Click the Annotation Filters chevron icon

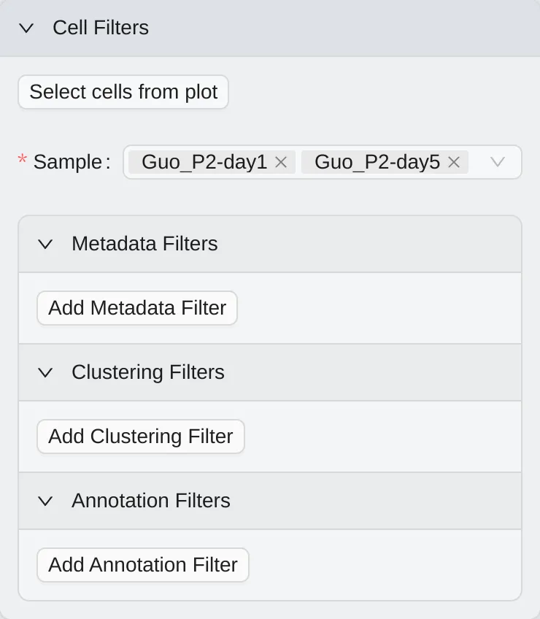pos(45,501)
